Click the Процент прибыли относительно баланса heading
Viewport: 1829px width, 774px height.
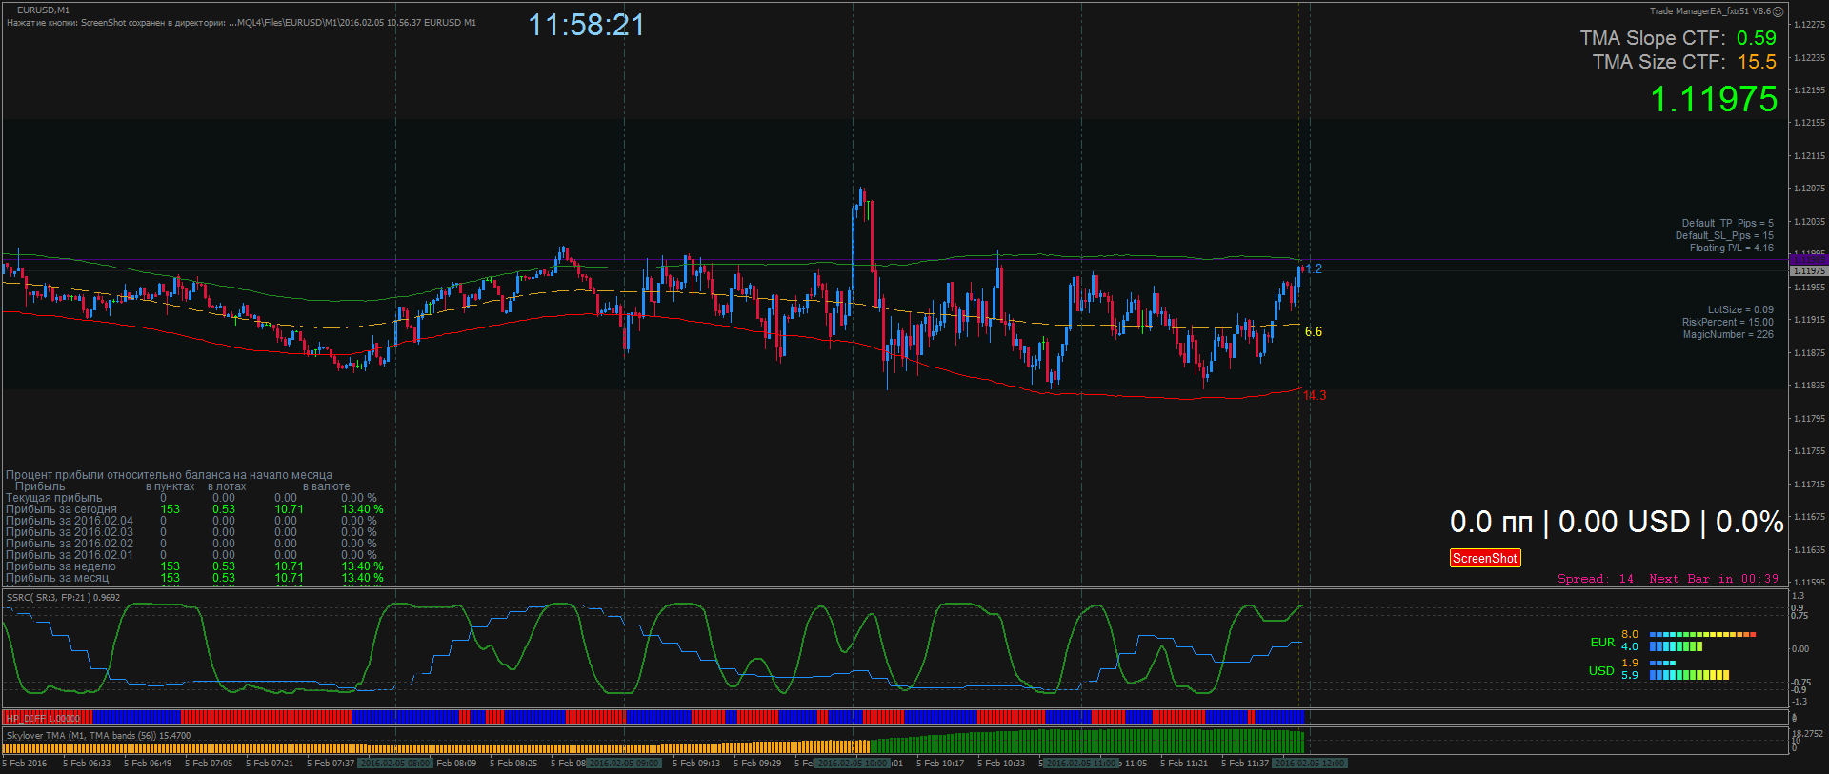pyautogui.click(x=169, y=475)
